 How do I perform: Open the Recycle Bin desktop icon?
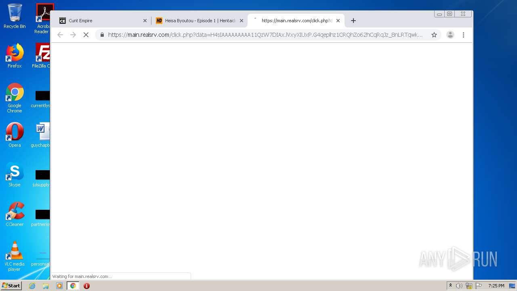(x=15, y=16)
